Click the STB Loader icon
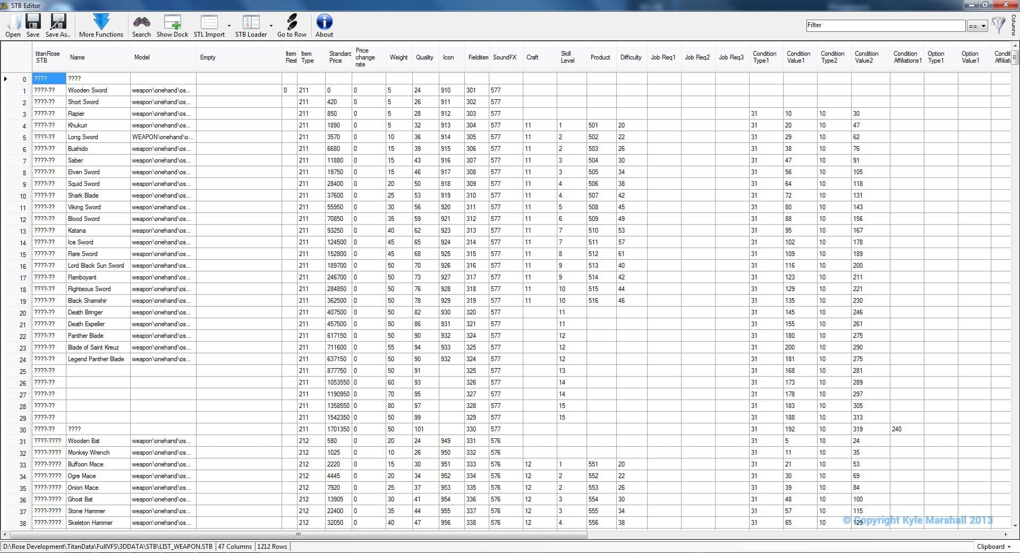1020x553 pixels. (x=251, y=22)
